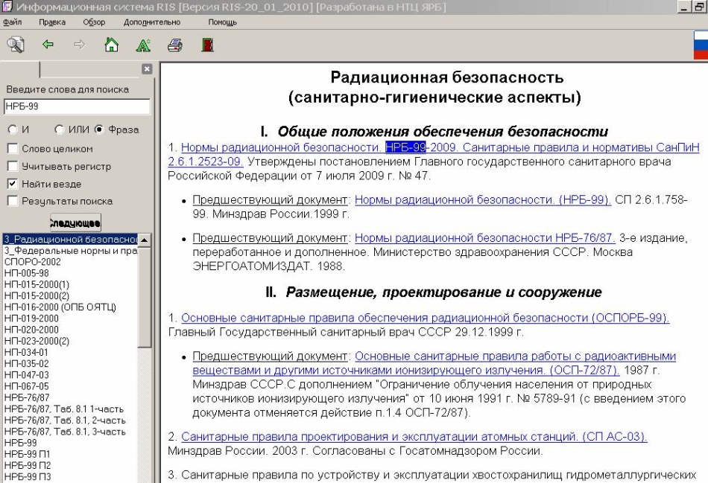Select the И radio button
Viewport: 708px width, 483px height.
pos(13,129)
